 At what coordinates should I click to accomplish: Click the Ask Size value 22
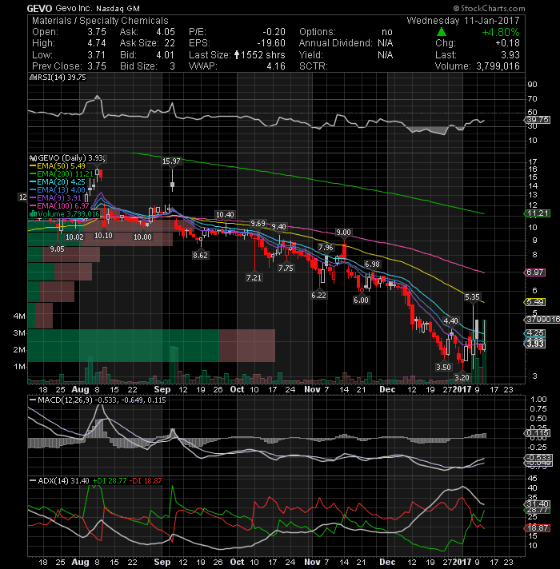click(x=170, y=43)
